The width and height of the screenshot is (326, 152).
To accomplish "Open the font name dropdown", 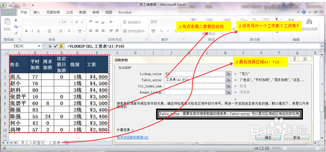I will (59, 22).
